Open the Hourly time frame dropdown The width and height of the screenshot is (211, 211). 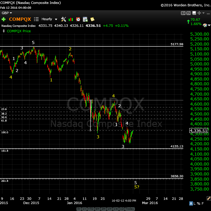[x=49, y=19]
